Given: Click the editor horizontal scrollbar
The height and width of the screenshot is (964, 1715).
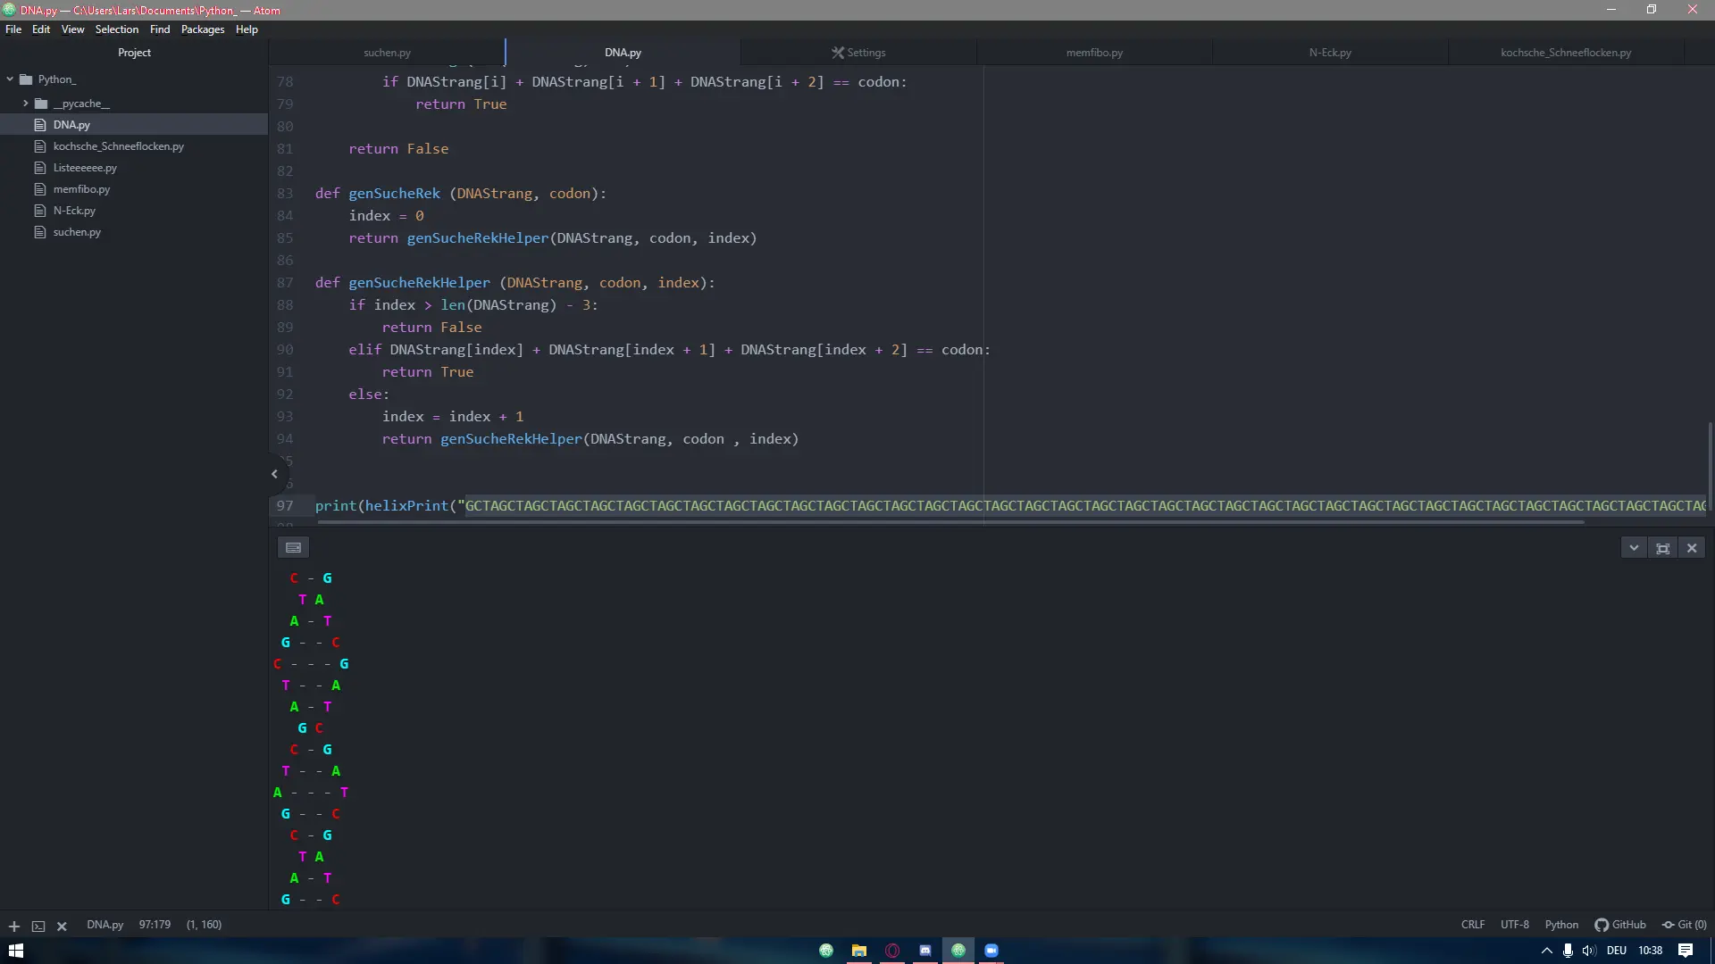Looking at the screenshot, I should pyautogui.click(x=951, y=522).
